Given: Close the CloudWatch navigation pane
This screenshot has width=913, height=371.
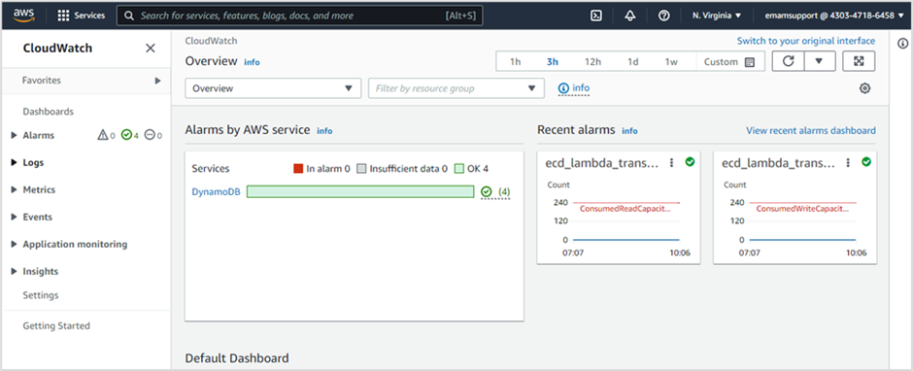Looking at the screenshot, I should point(151,49).
